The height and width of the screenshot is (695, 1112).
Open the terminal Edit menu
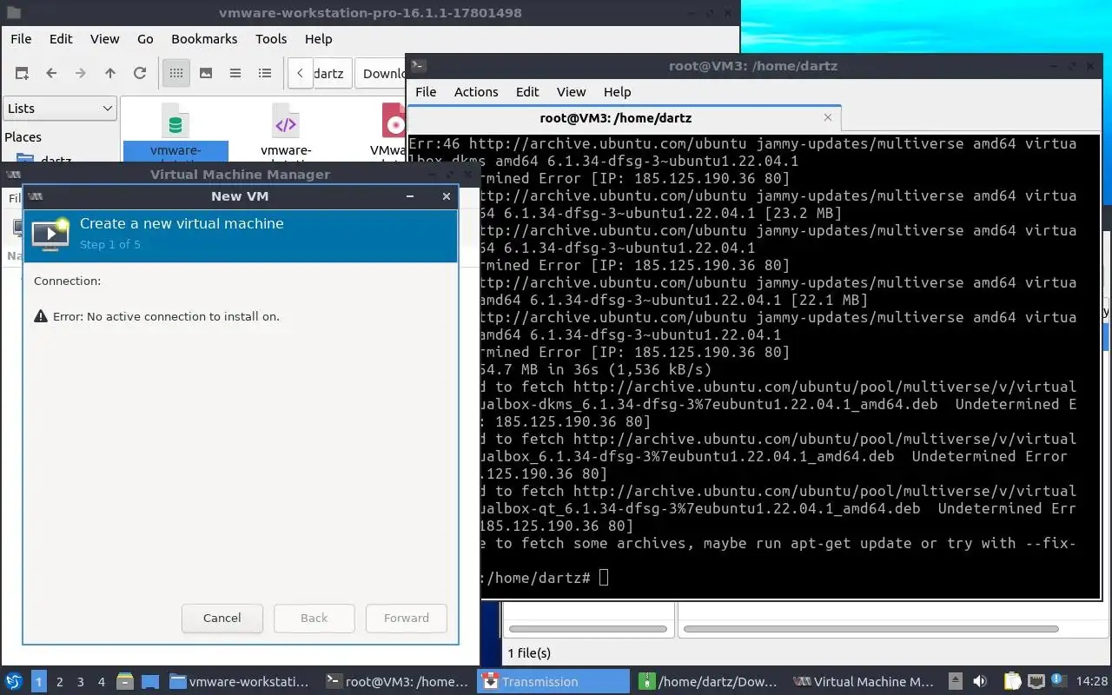coord(527,91)
